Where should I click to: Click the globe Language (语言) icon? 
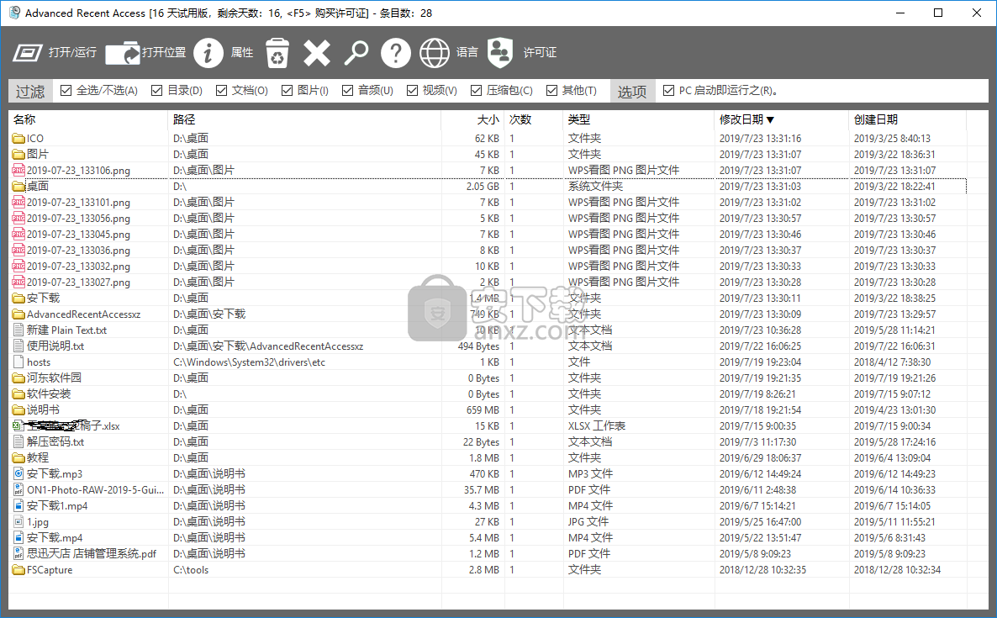[x=435, y=52]
